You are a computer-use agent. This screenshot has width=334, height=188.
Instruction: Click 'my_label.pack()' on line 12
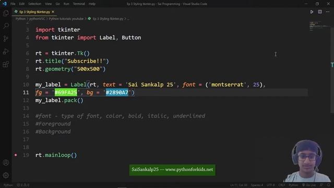59,100
